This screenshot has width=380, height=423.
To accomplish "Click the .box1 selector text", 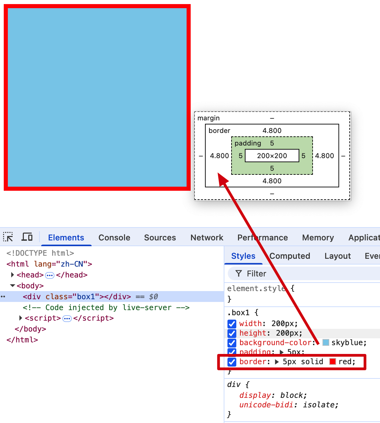I will point(238,312).
